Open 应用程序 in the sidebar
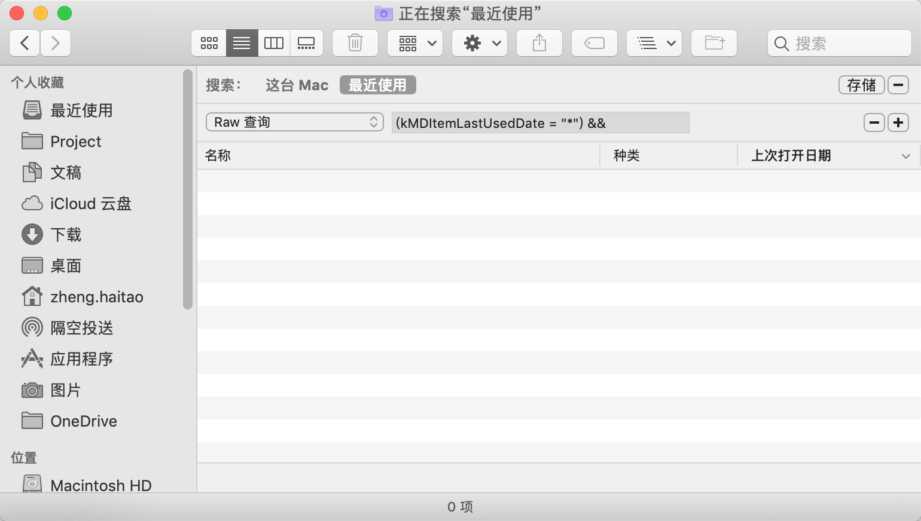 [81, 359]
